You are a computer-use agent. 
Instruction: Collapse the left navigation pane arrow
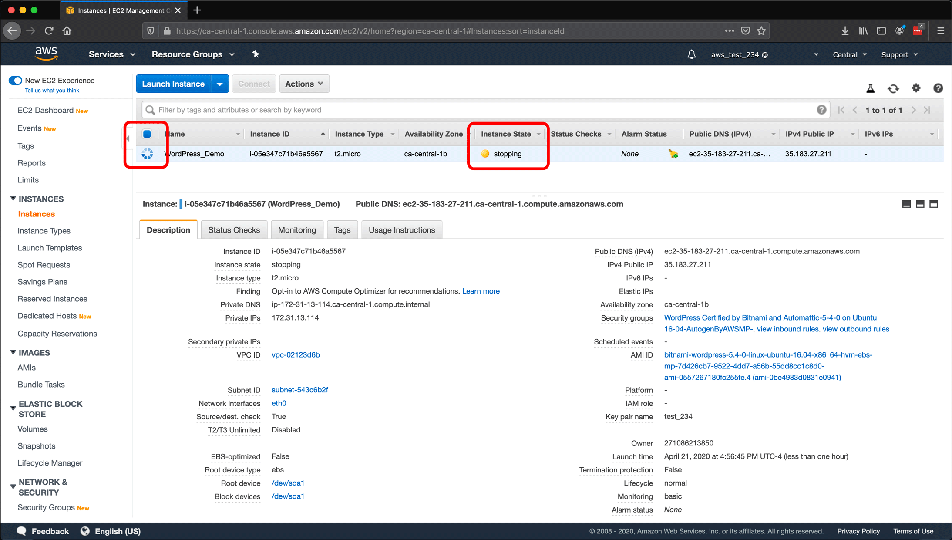click(x=128, y=138)
